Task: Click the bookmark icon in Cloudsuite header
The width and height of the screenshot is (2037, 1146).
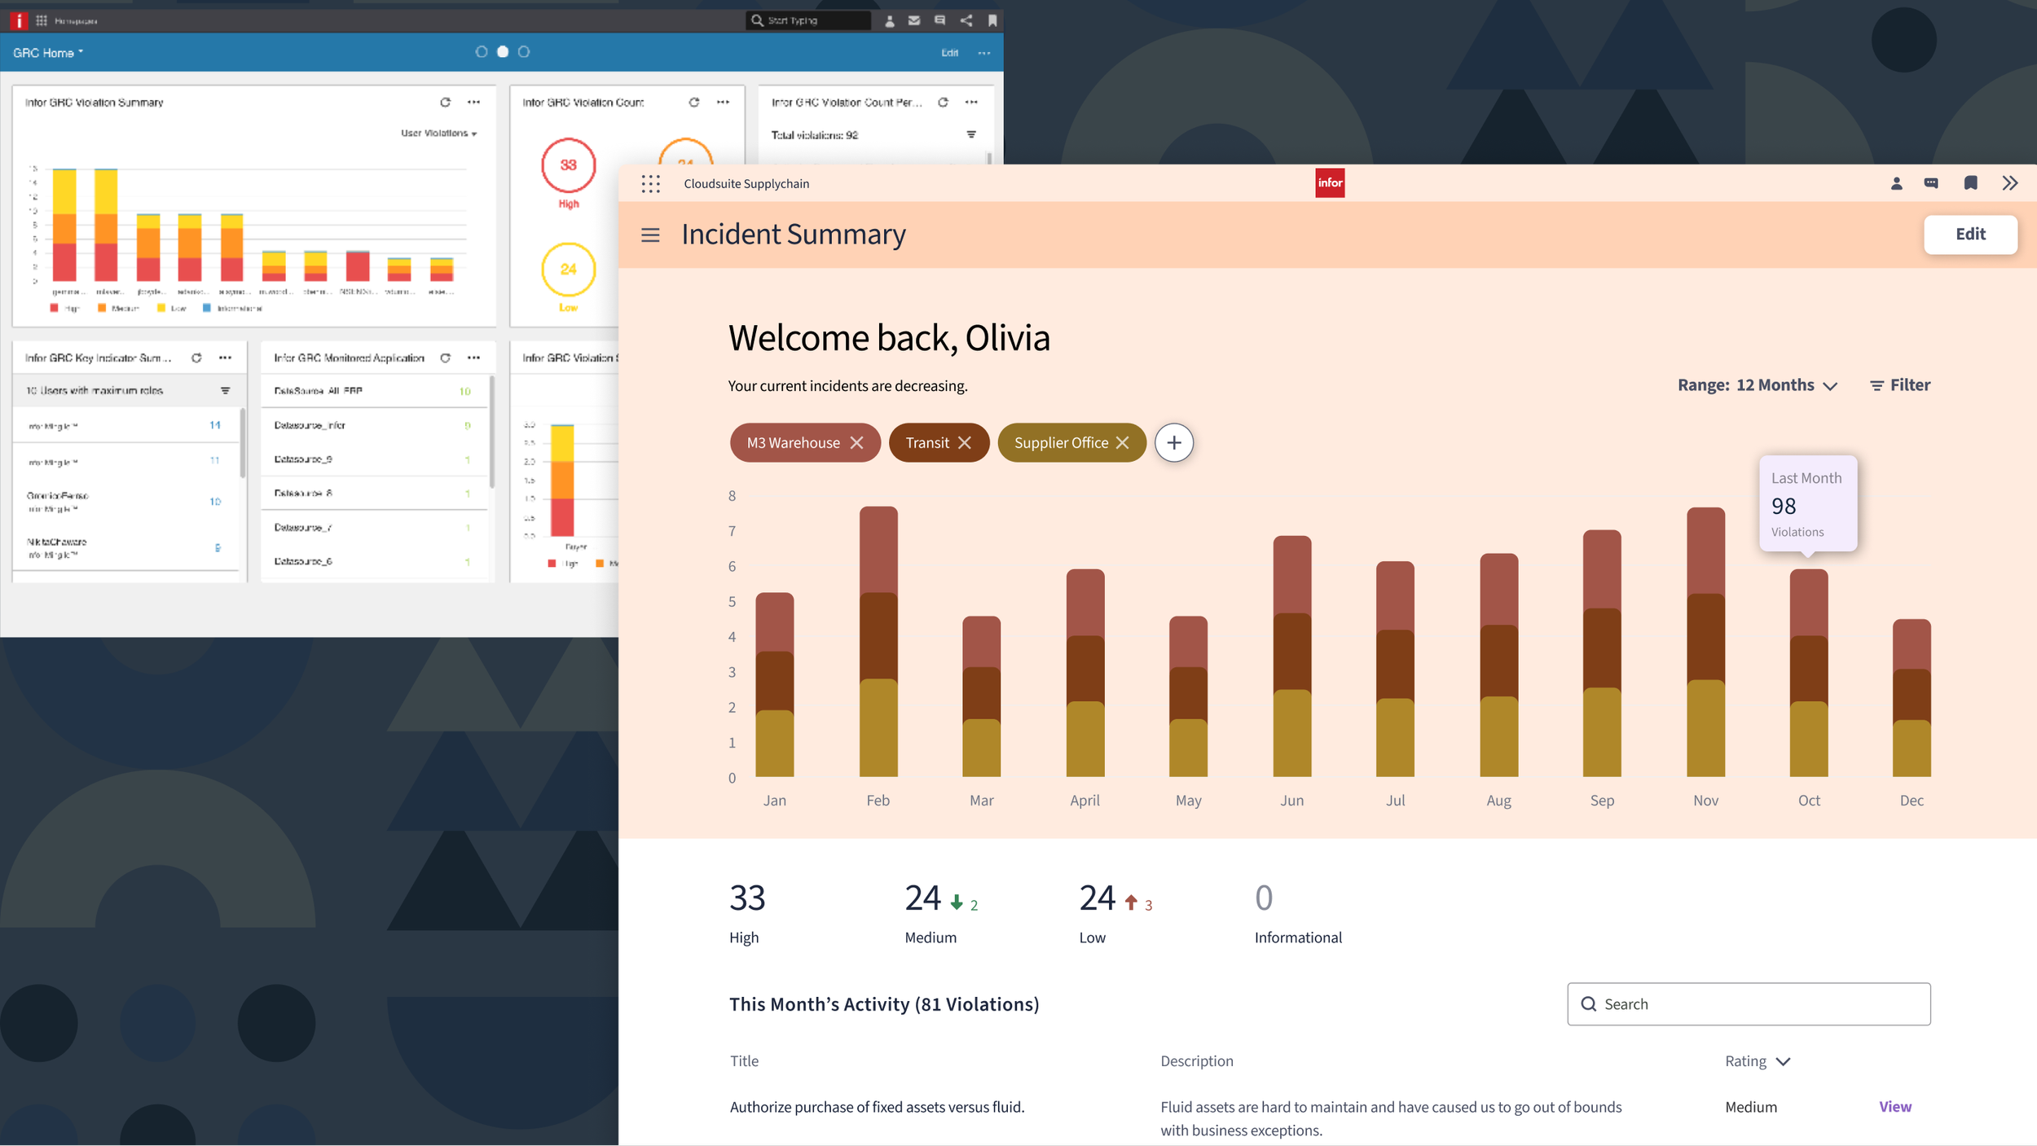Action: click(x=1970, y=183)
